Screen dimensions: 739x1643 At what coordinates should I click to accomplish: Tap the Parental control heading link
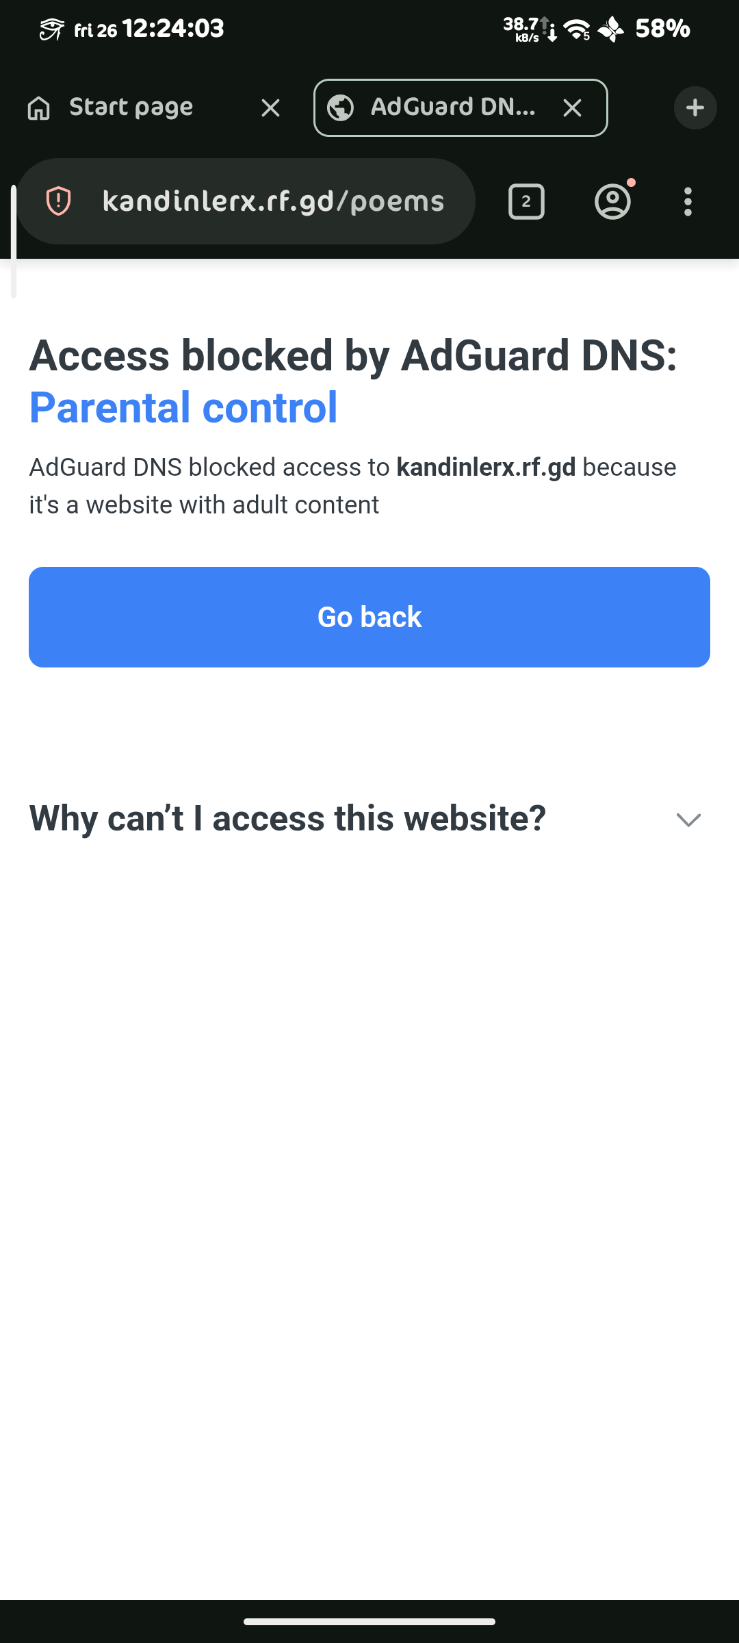click(183, 408)
